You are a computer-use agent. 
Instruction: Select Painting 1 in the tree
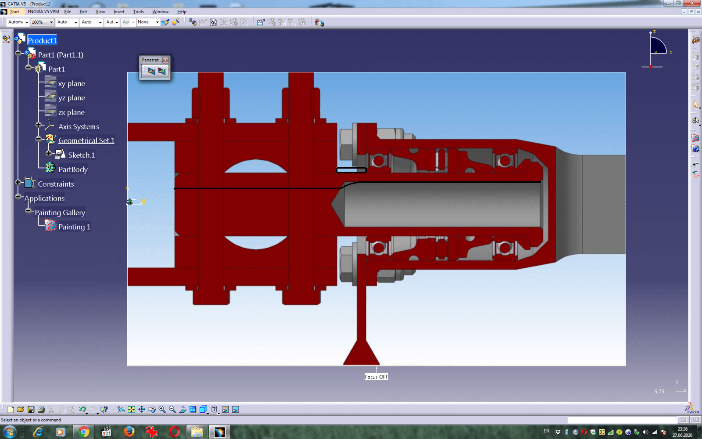(x=74, y=227)
